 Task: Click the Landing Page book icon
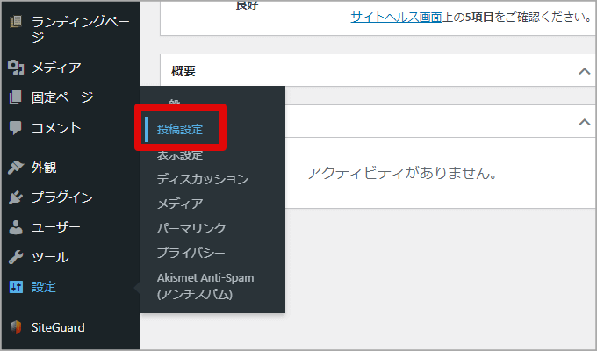tap(16, 22)
